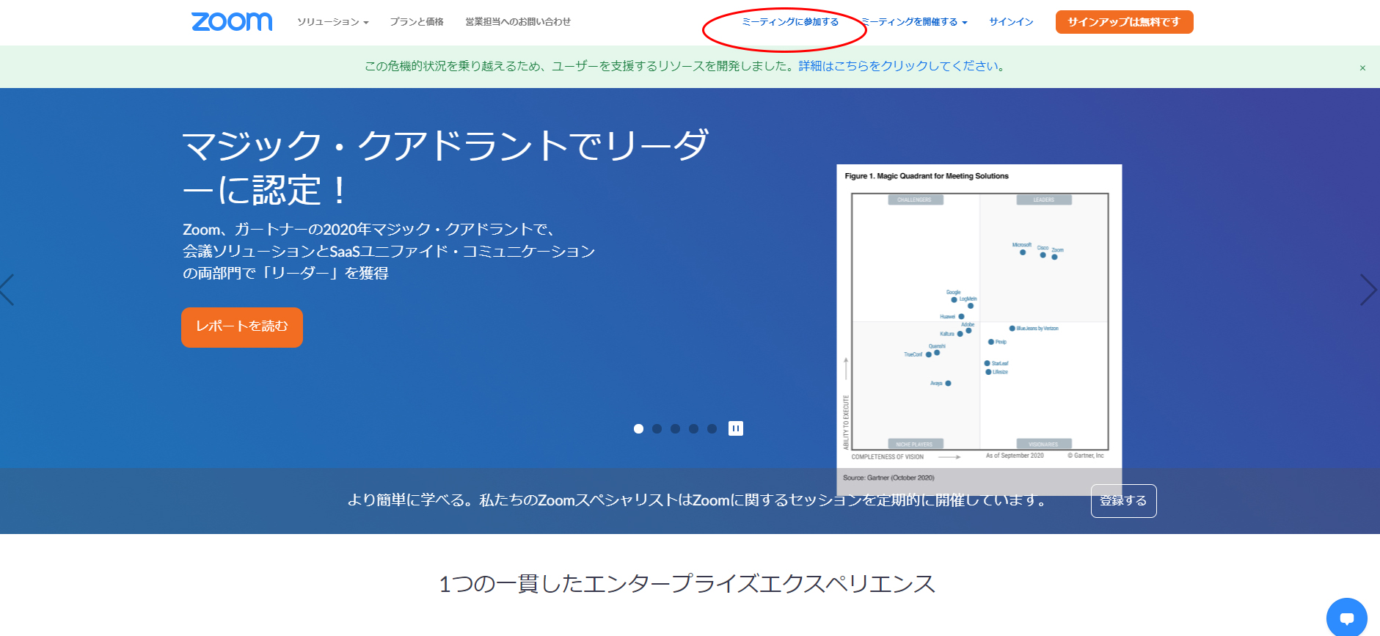Image resolution: width=1380 pixels, height=636 pixels.
Task: Click the サインアップは無料です button
Action: (x=1124, y=22)
